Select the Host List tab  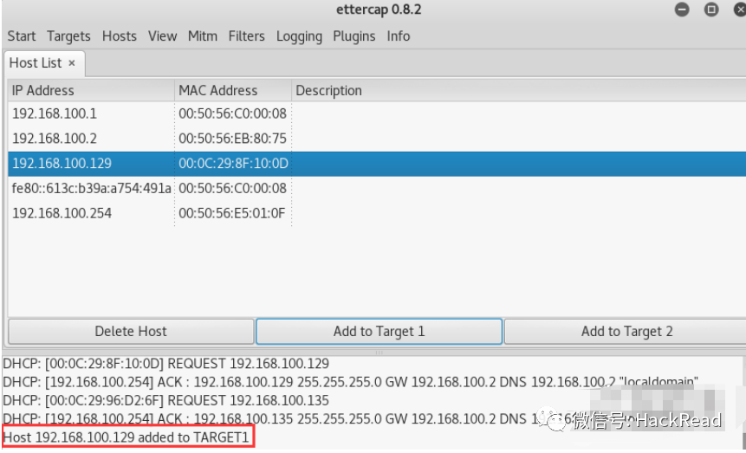tap(36, 63)
